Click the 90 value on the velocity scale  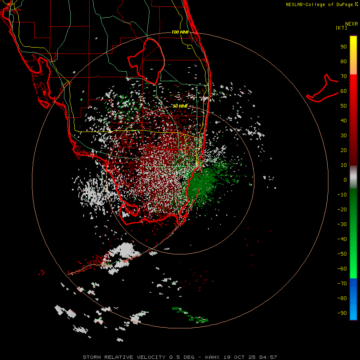point(344,47)
